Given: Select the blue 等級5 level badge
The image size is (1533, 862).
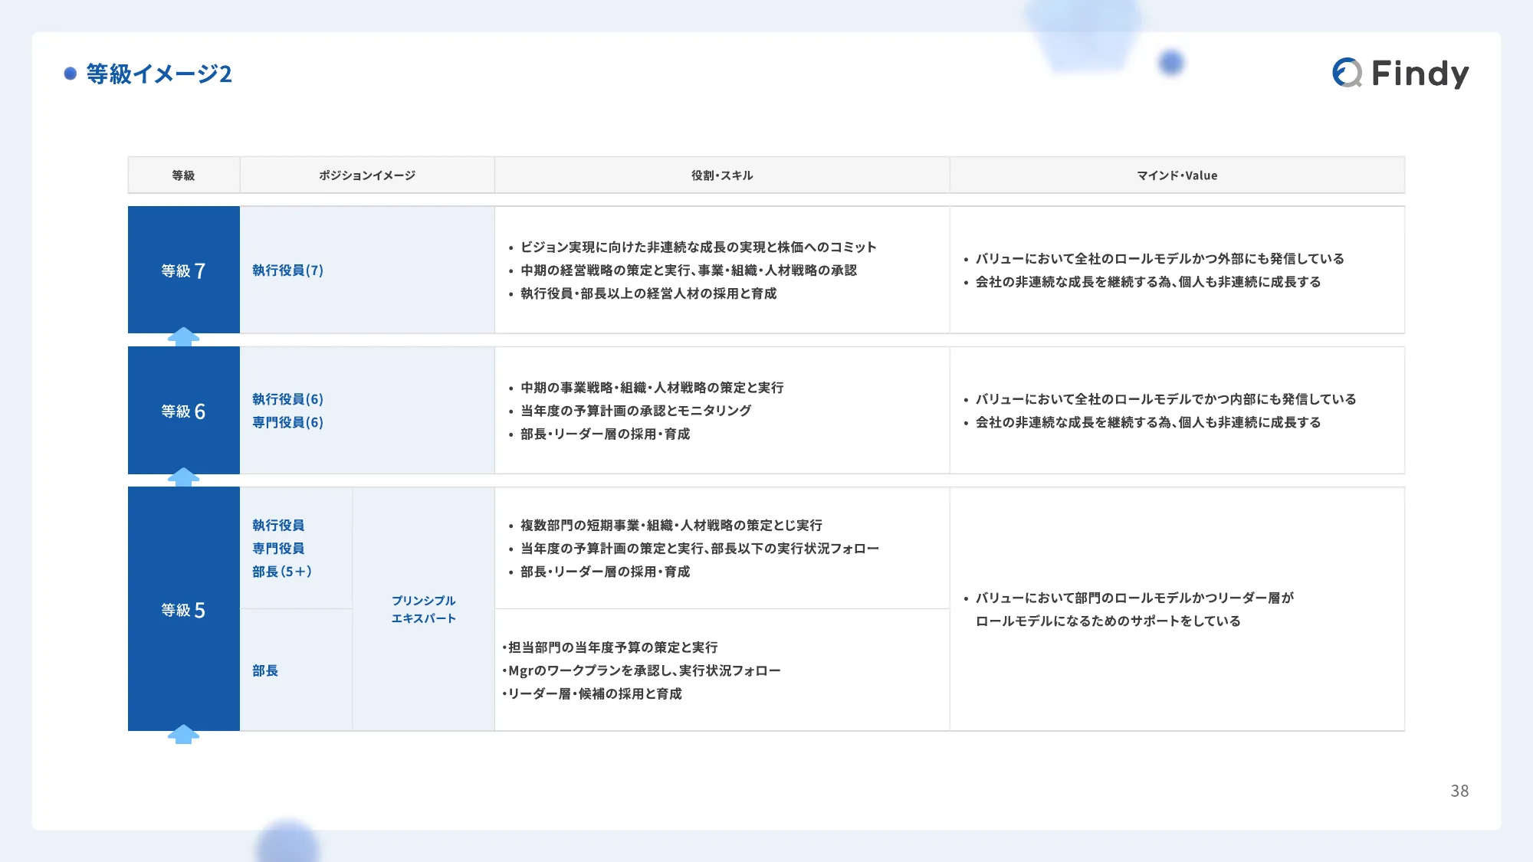Looking at the screenshot, I should [x=183, y=611].
